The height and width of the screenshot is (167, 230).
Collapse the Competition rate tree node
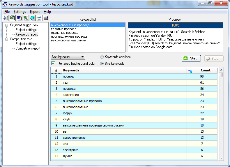click(7, 39)
